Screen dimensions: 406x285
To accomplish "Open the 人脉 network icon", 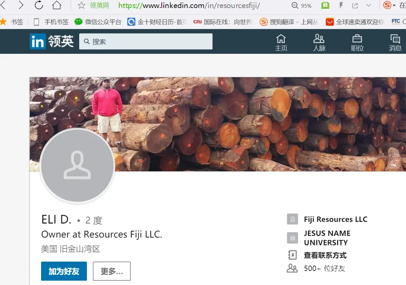I will pyautogui.click(x=319, y=42).
